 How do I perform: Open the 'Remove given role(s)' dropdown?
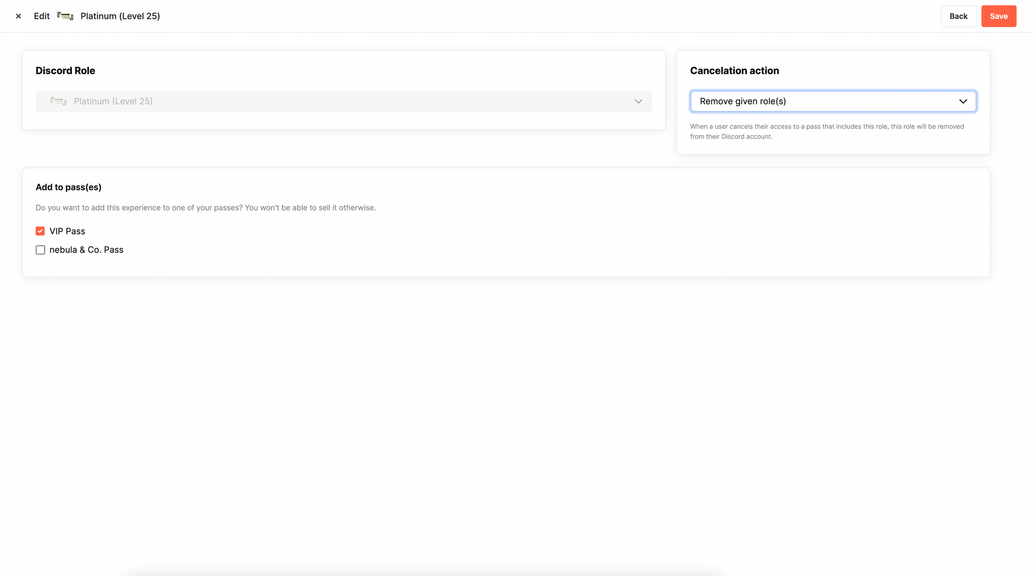[x=827, y=101]
